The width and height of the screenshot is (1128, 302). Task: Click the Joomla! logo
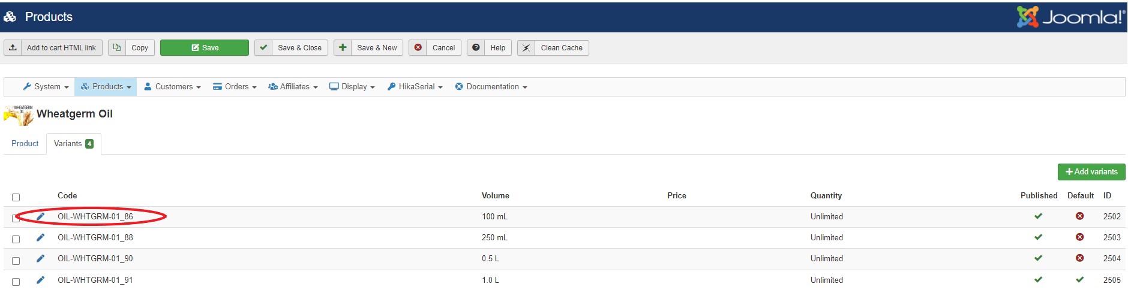[1072, 17]
